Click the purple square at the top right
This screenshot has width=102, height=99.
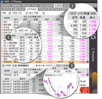[95, 5]
